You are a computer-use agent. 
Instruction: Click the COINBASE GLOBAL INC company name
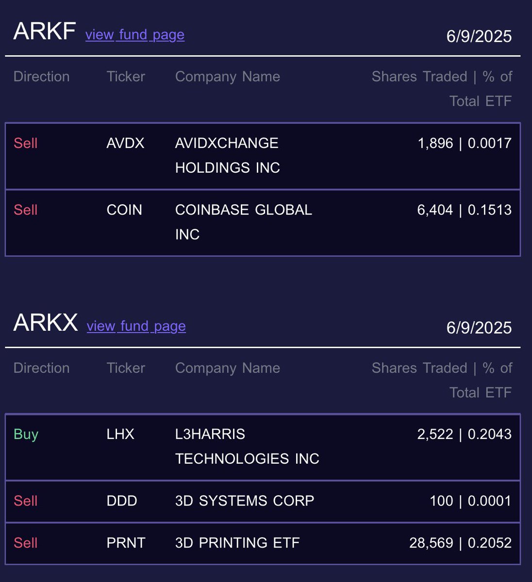[x=243, y=222]
